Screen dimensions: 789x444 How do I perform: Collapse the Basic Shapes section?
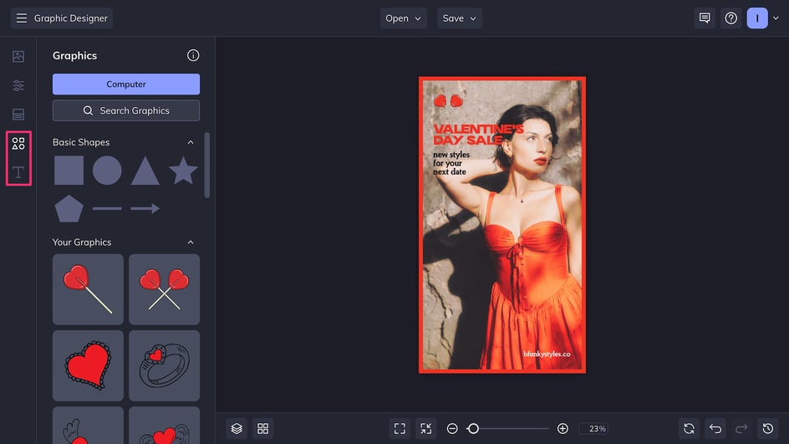coord(191,142)
